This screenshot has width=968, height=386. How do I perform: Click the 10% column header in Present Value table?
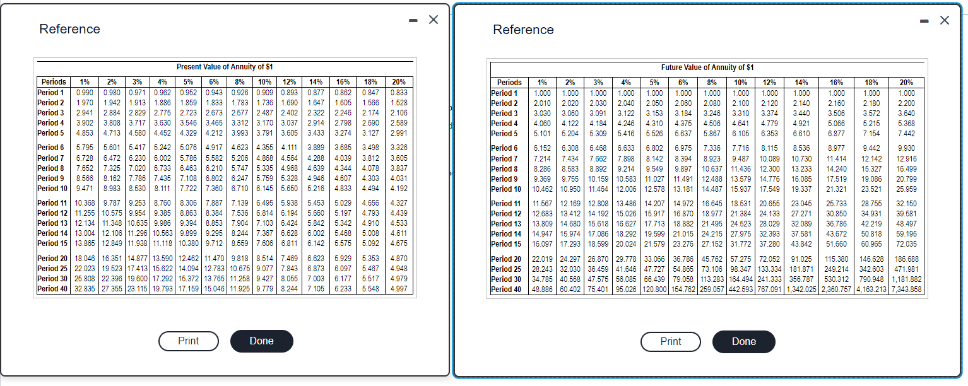point(264,81)
